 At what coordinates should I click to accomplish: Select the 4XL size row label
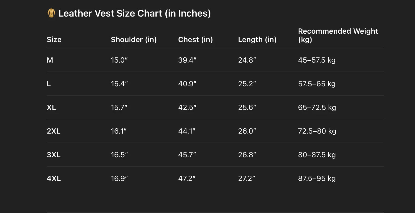point(54,179)
